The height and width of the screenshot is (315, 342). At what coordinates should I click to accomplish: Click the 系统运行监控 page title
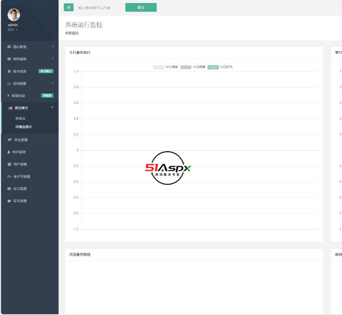click(x=84, y=25)
